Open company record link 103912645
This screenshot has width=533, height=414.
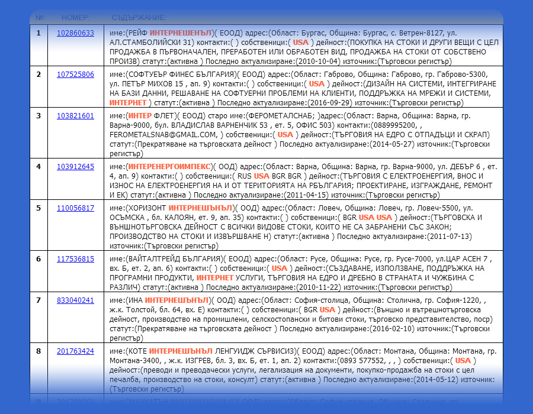point(75,167)
